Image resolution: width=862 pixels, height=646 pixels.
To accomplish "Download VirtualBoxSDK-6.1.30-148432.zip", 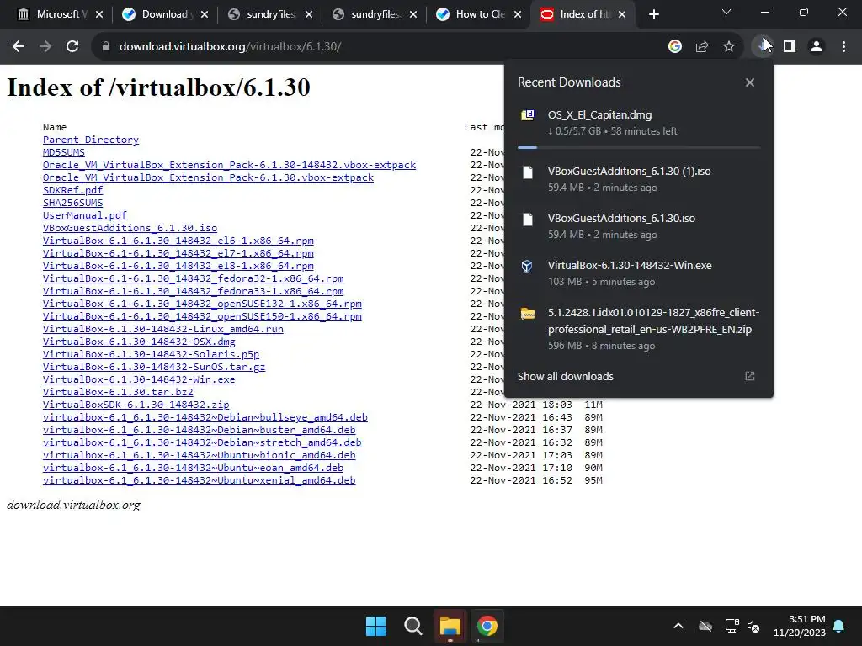I will [136, 405].
